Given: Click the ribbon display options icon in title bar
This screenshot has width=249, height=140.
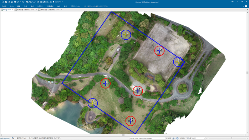Looking at the screenshot, I should pos(233,1).
